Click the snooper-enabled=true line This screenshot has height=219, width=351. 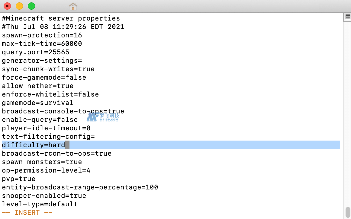[44, 195]
